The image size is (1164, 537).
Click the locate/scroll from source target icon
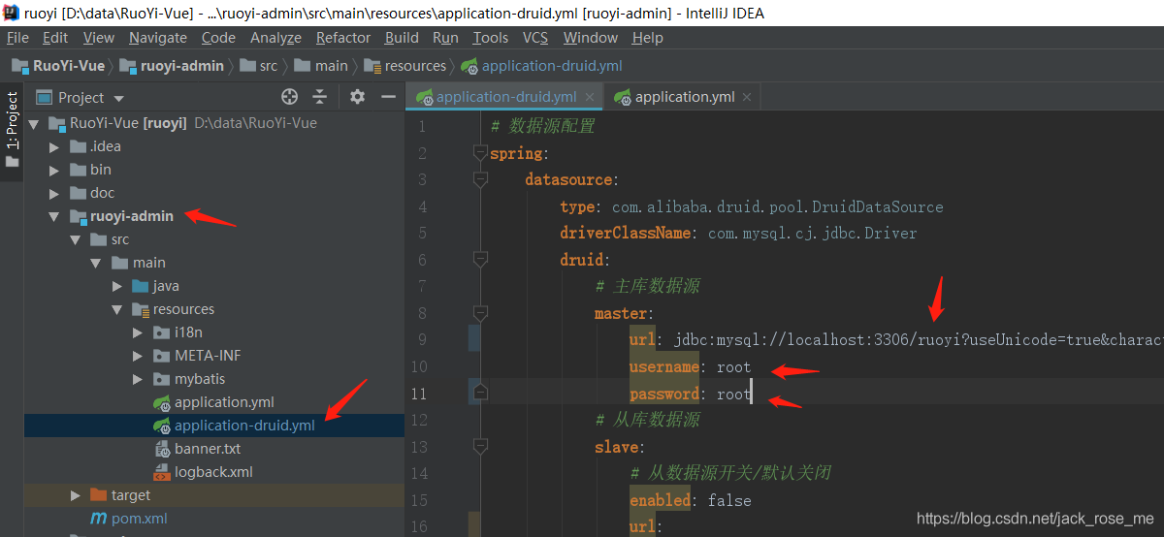click(289, 97)
